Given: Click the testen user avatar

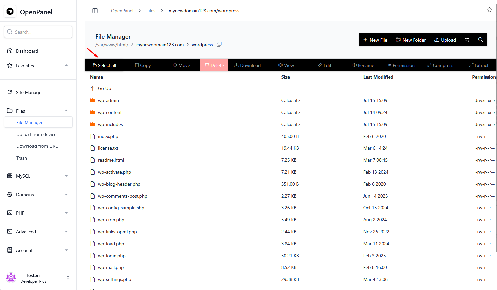Looking at the screenshot, I should coord(11,278).
